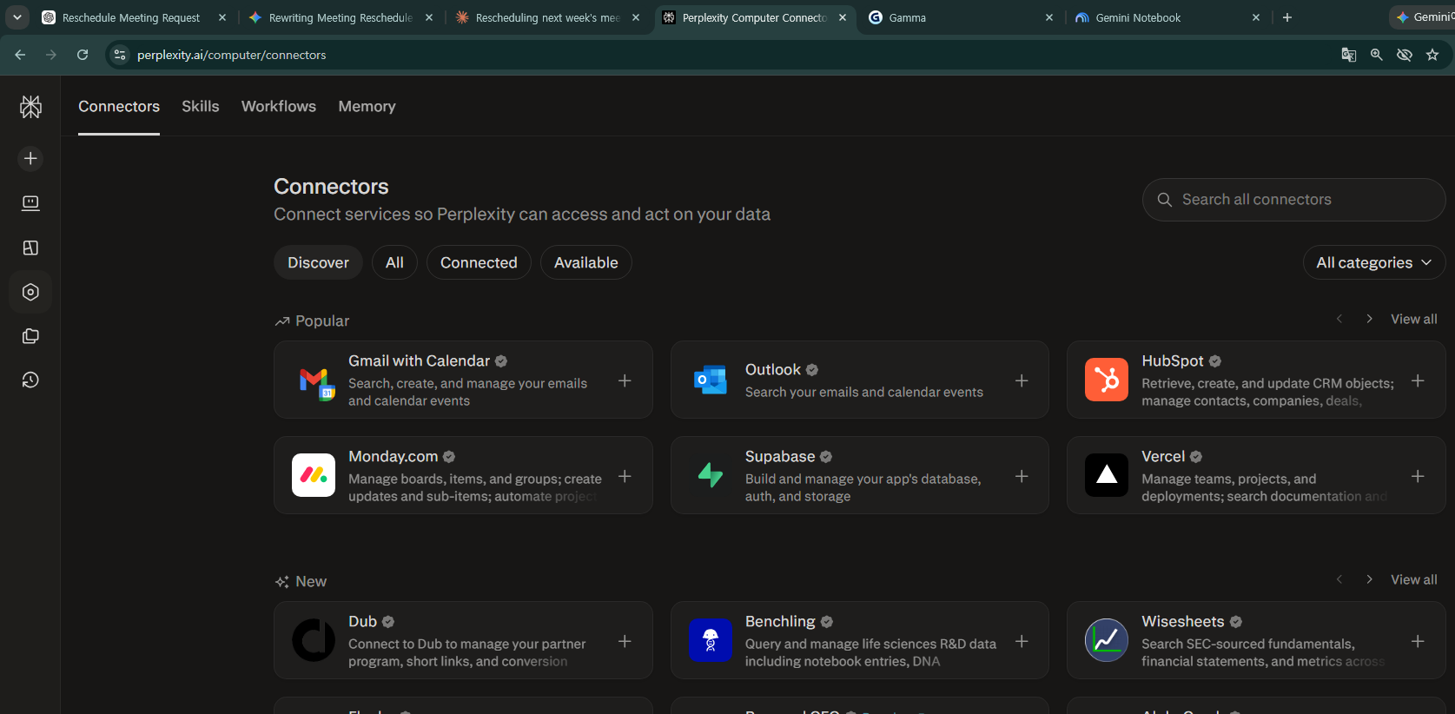The image size is (1455, 714).
Task: Reload the page with the browser refresh button
Action: (83, 55)
